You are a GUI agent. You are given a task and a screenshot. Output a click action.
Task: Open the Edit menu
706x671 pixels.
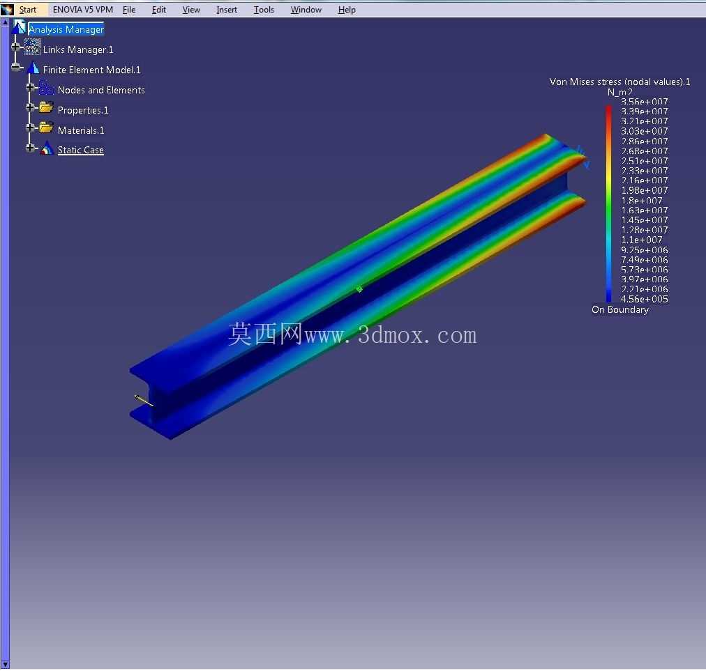(159, 10)
